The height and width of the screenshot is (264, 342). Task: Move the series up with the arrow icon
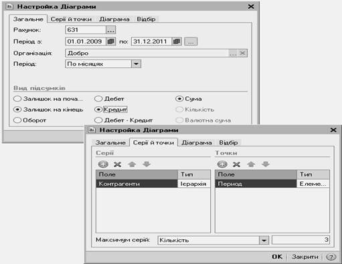(x=132, y=164)
